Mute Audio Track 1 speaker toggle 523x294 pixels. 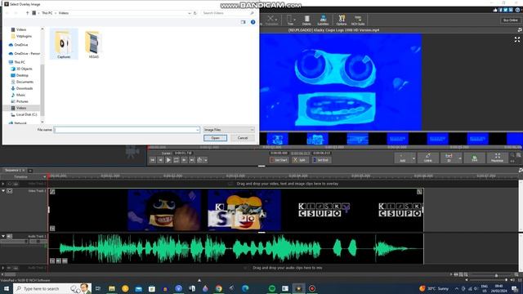pyautogui.click(x=10, y=236)
